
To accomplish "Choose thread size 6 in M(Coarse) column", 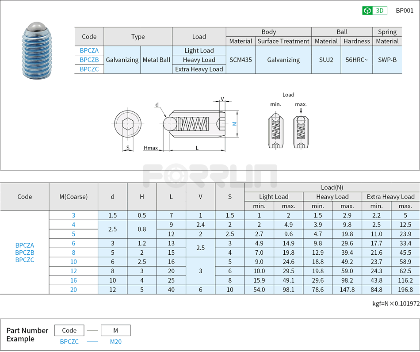I will click(73, 243).
